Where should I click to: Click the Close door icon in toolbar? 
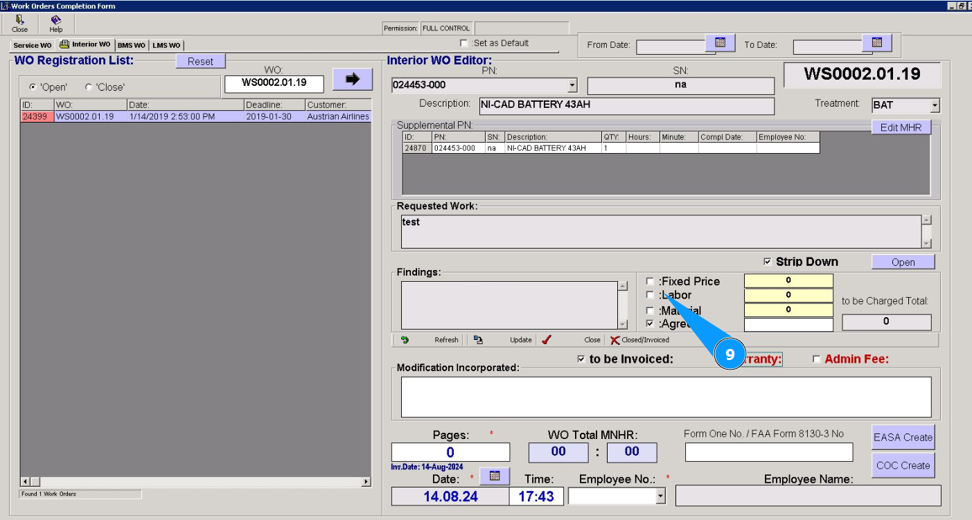[x=19, y=21]
